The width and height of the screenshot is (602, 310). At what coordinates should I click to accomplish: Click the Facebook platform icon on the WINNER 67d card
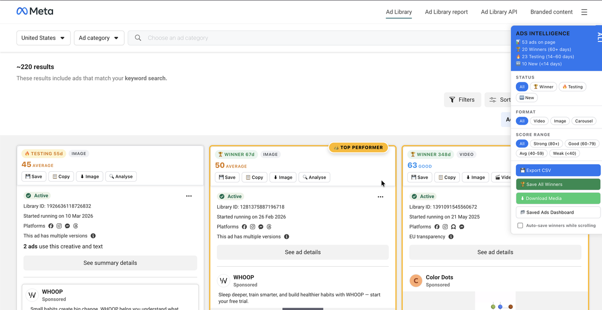244,227
